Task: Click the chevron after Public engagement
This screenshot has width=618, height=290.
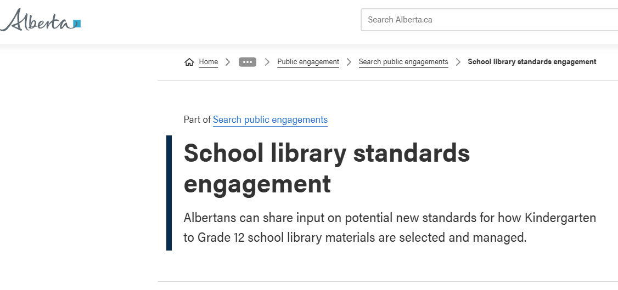Action: coord(349,62)
